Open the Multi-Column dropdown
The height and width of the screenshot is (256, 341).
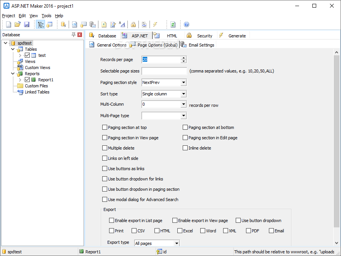[x=183, y=104]
